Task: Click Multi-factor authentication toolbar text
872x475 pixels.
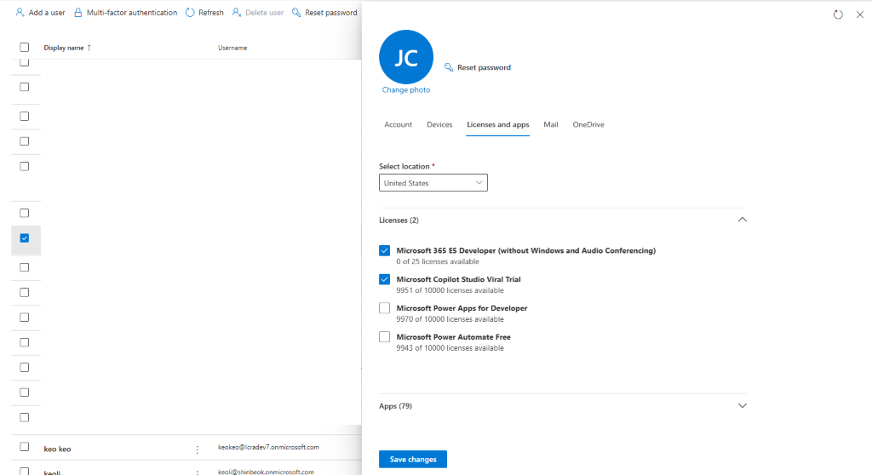Action: tap(132, 12)
